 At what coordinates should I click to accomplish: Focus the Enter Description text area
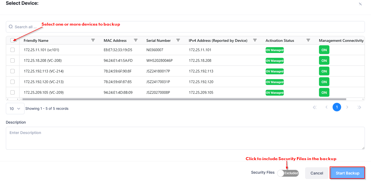pos(185,138)
